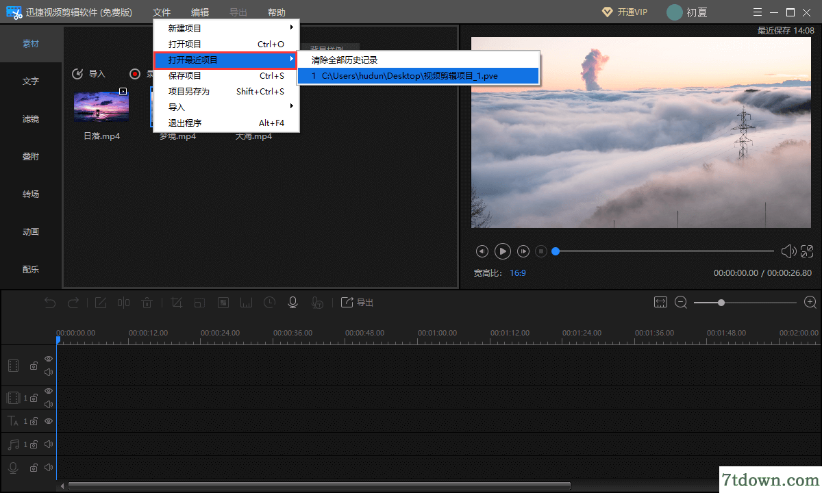822x493 pixels.
Task: Zoom out the timeline with minus magnifier
Action: point(681,302)
